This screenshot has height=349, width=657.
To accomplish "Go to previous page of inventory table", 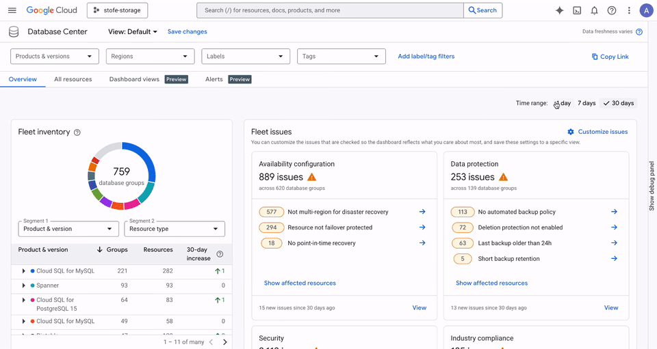I will point(211,342).
